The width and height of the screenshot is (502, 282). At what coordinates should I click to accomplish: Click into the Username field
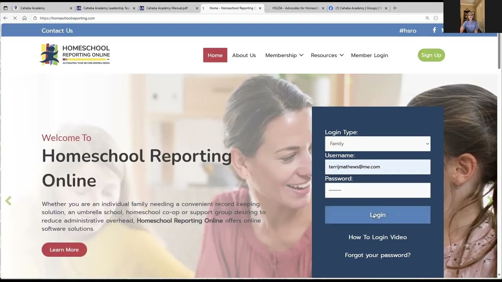click(378, 167)
